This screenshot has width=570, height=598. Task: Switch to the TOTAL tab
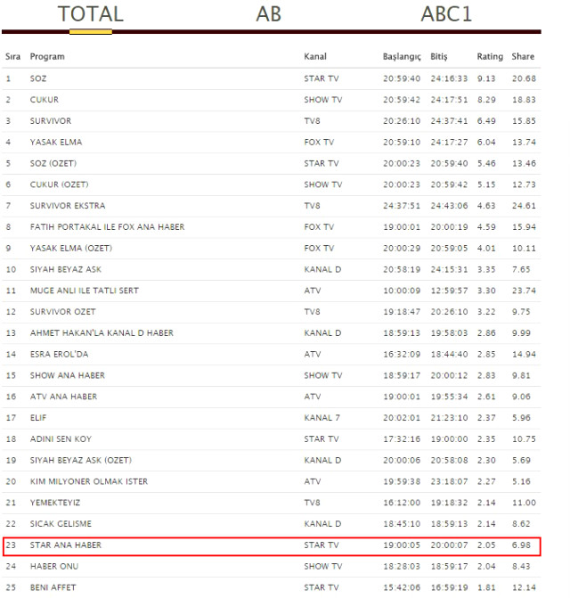pos(91,14)
